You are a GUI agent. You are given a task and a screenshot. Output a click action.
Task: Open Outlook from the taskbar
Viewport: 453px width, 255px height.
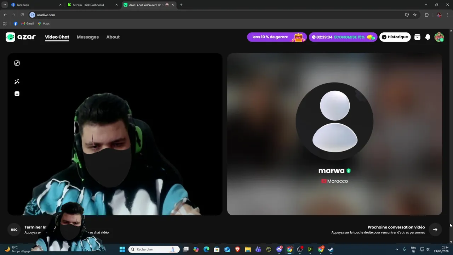click(x=227, y=249)
